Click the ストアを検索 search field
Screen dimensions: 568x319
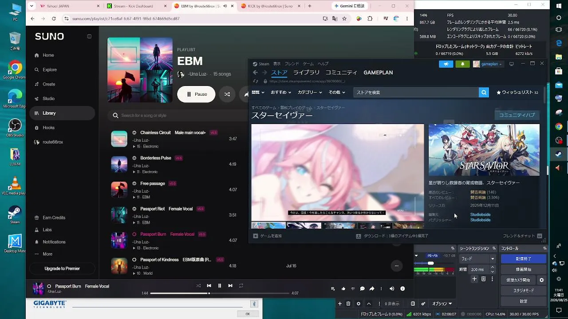[416, 93]
